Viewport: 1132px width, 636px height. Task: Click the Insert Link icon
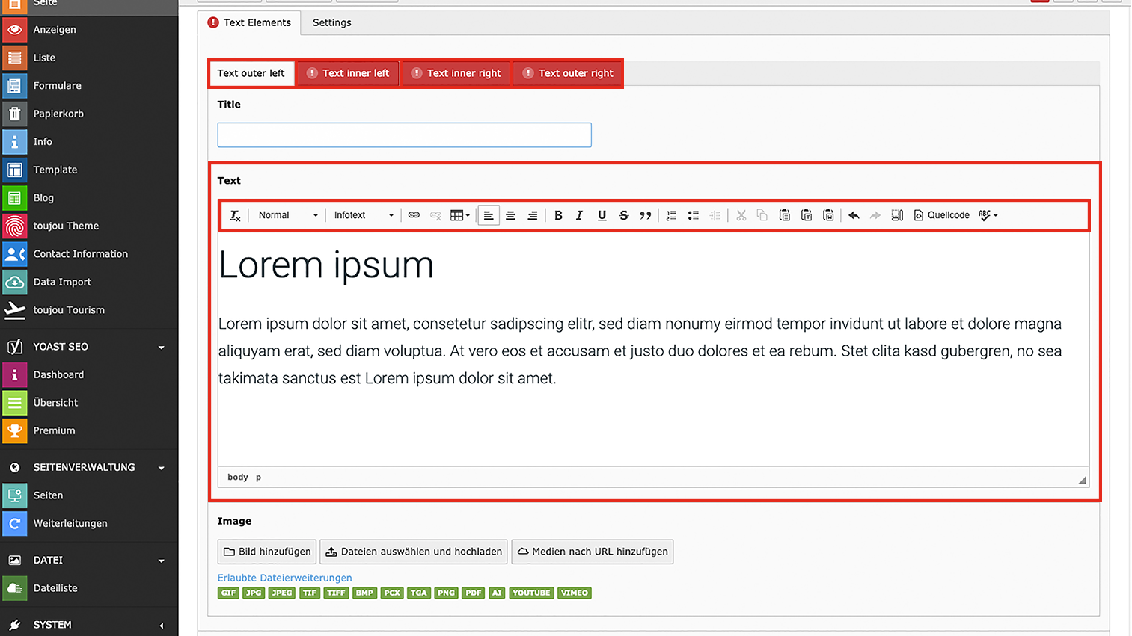(x=414, y=215)
